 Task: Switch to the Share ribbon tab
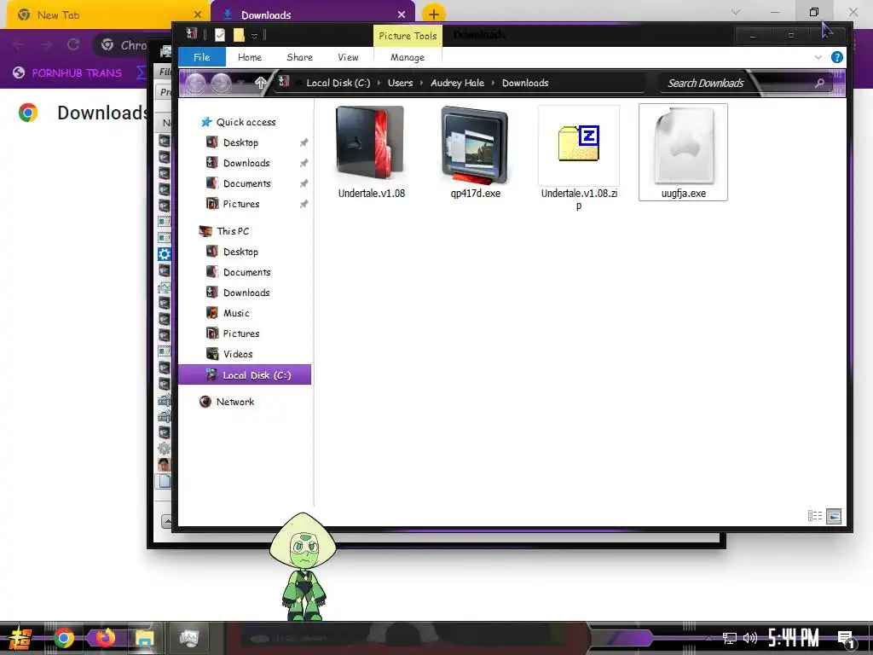[299, 57]
